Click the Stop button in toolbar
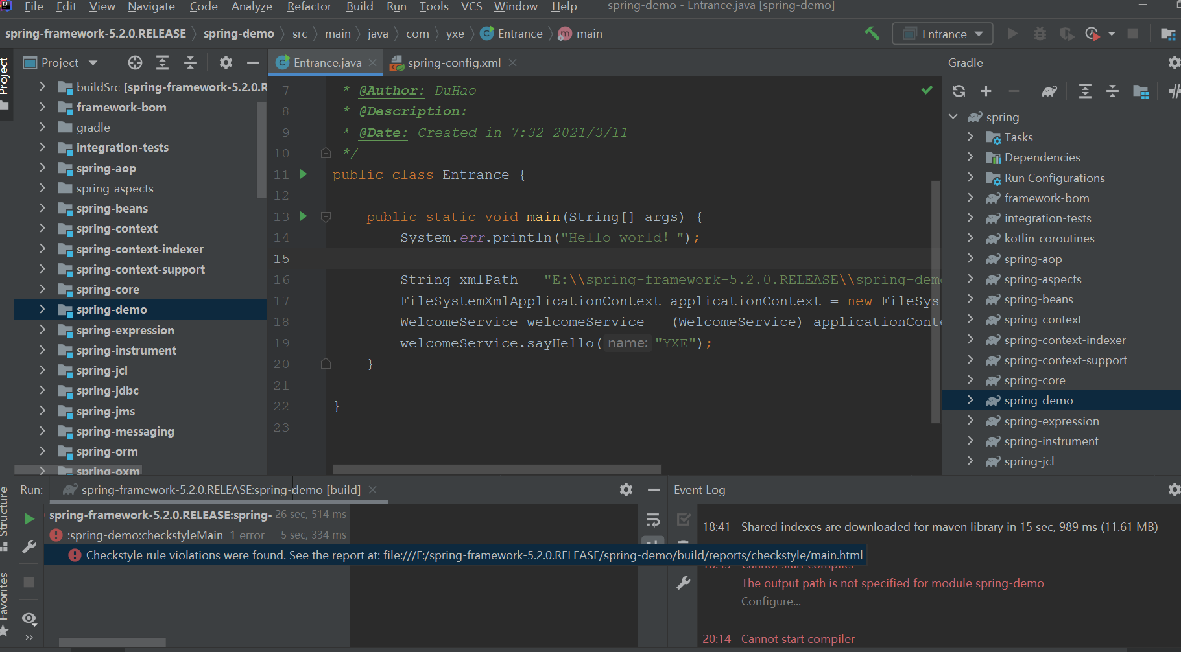1181x652 pixels. pos(1133,34)
